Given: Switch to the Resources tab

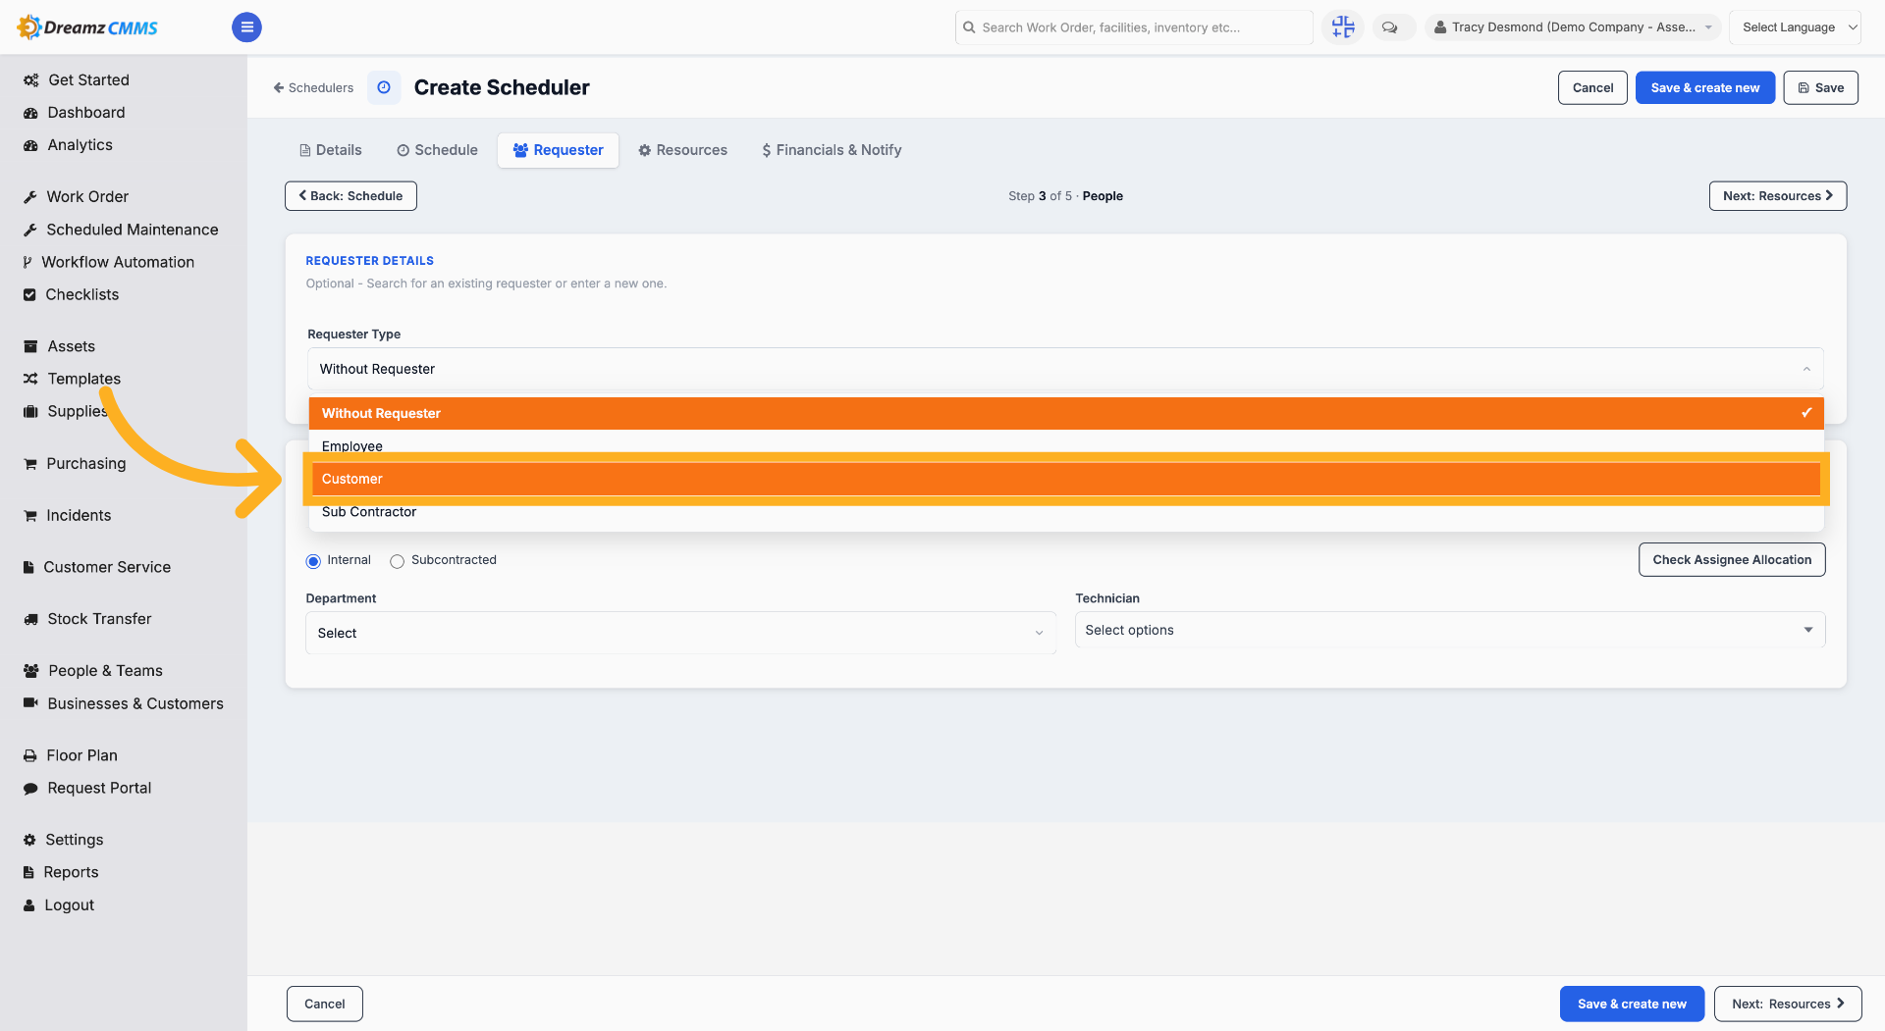Looking at the screenshot, I should click(x=682, y=150).
